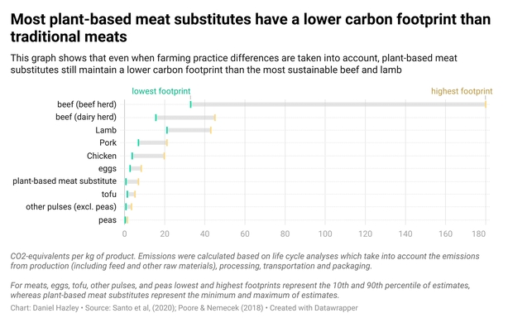The height and width of the screenshot is (323, 508).
Task: Click the 'Created with Datawrapper' credit
Action: click(x=314, y=308)
